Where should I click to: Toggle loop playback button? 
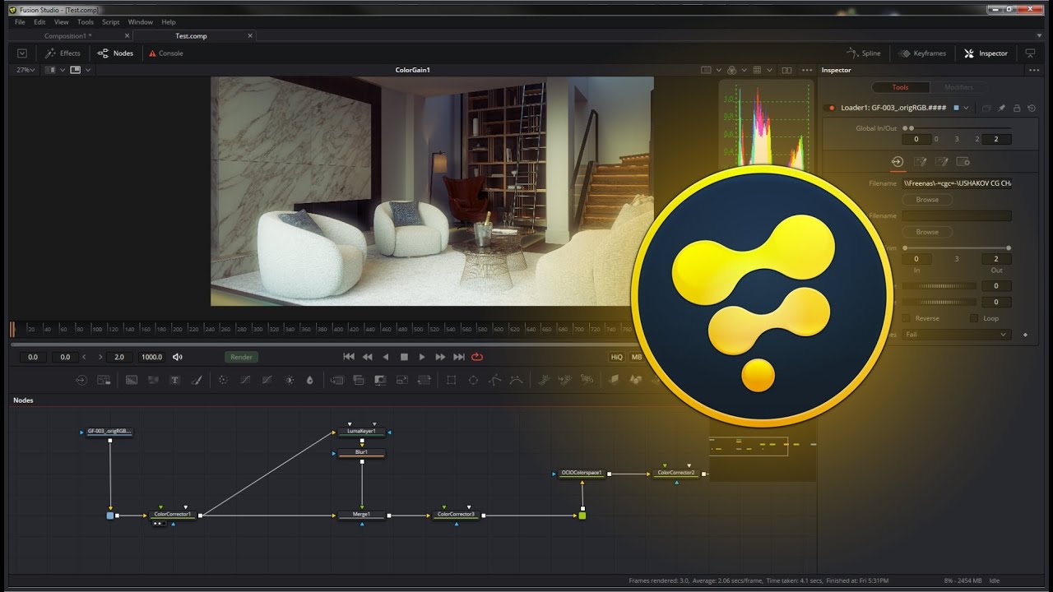tap(477, 357)
